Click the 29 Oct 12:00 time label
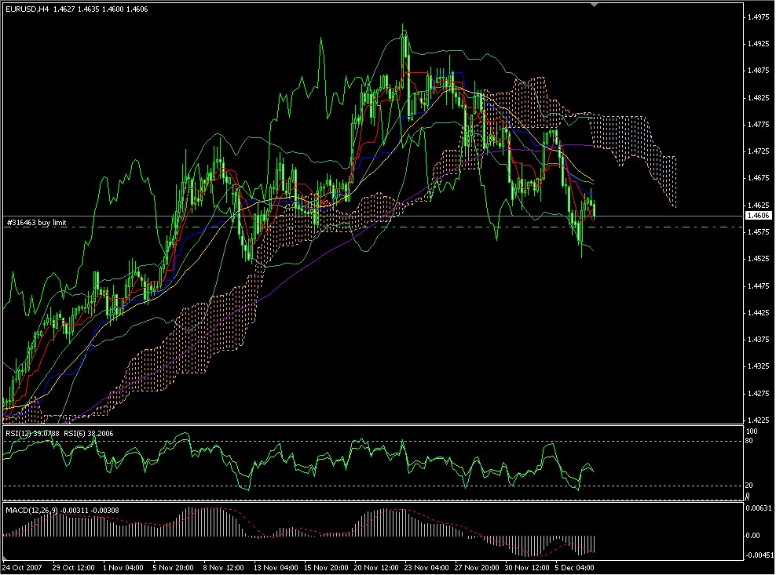 click(x=73, y=566)
